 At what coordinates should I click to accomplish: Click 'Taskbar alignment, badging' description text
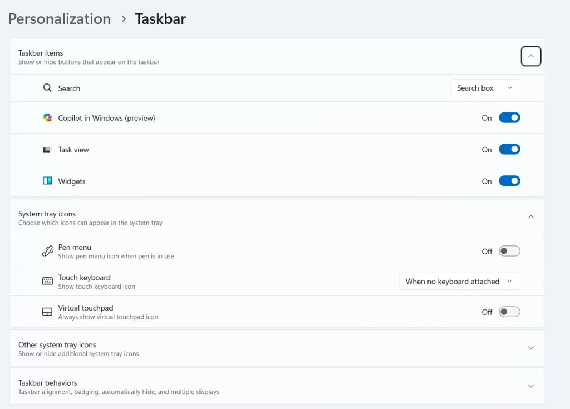pos(119,392)
